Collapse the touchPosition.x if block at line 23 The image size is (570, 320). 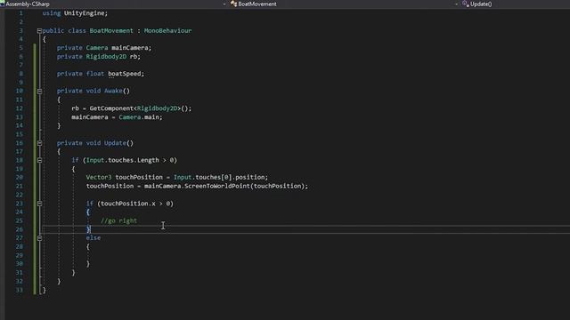point(39,204)
